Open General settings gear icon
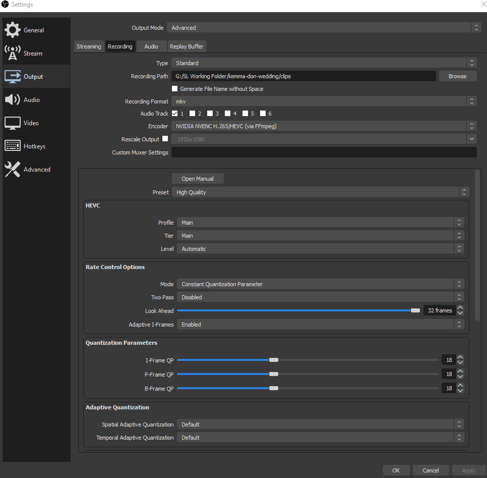 point(13,30)
